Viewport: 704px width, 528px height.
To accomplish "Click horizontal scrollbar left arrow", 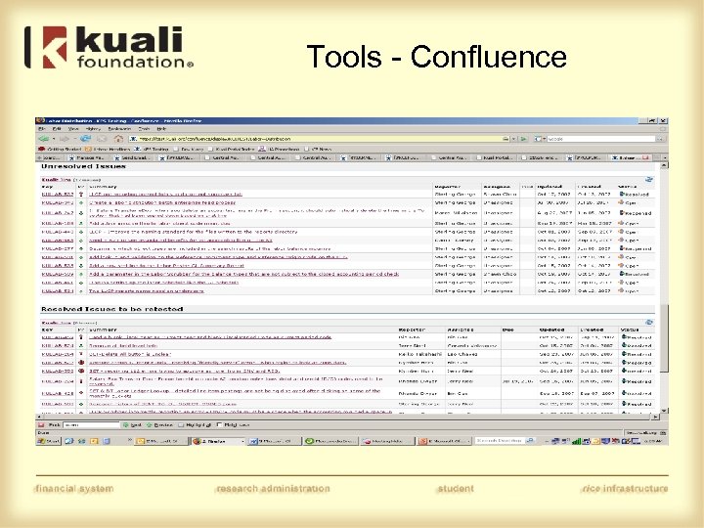I will (39, 418).
